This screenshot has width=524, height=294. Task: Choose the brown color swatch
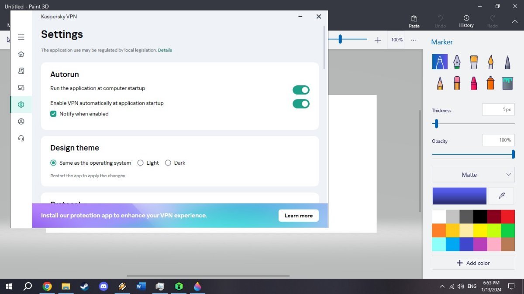point(508,244)
